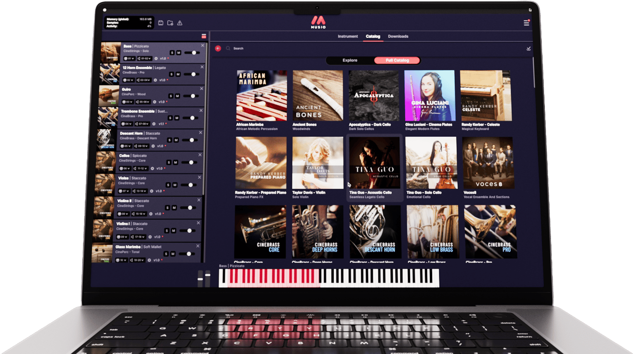Open output 07-08 dropdown for Trombone Ensemble
Viewport: 634px width, 354px height.
click(x=142, y=124)
